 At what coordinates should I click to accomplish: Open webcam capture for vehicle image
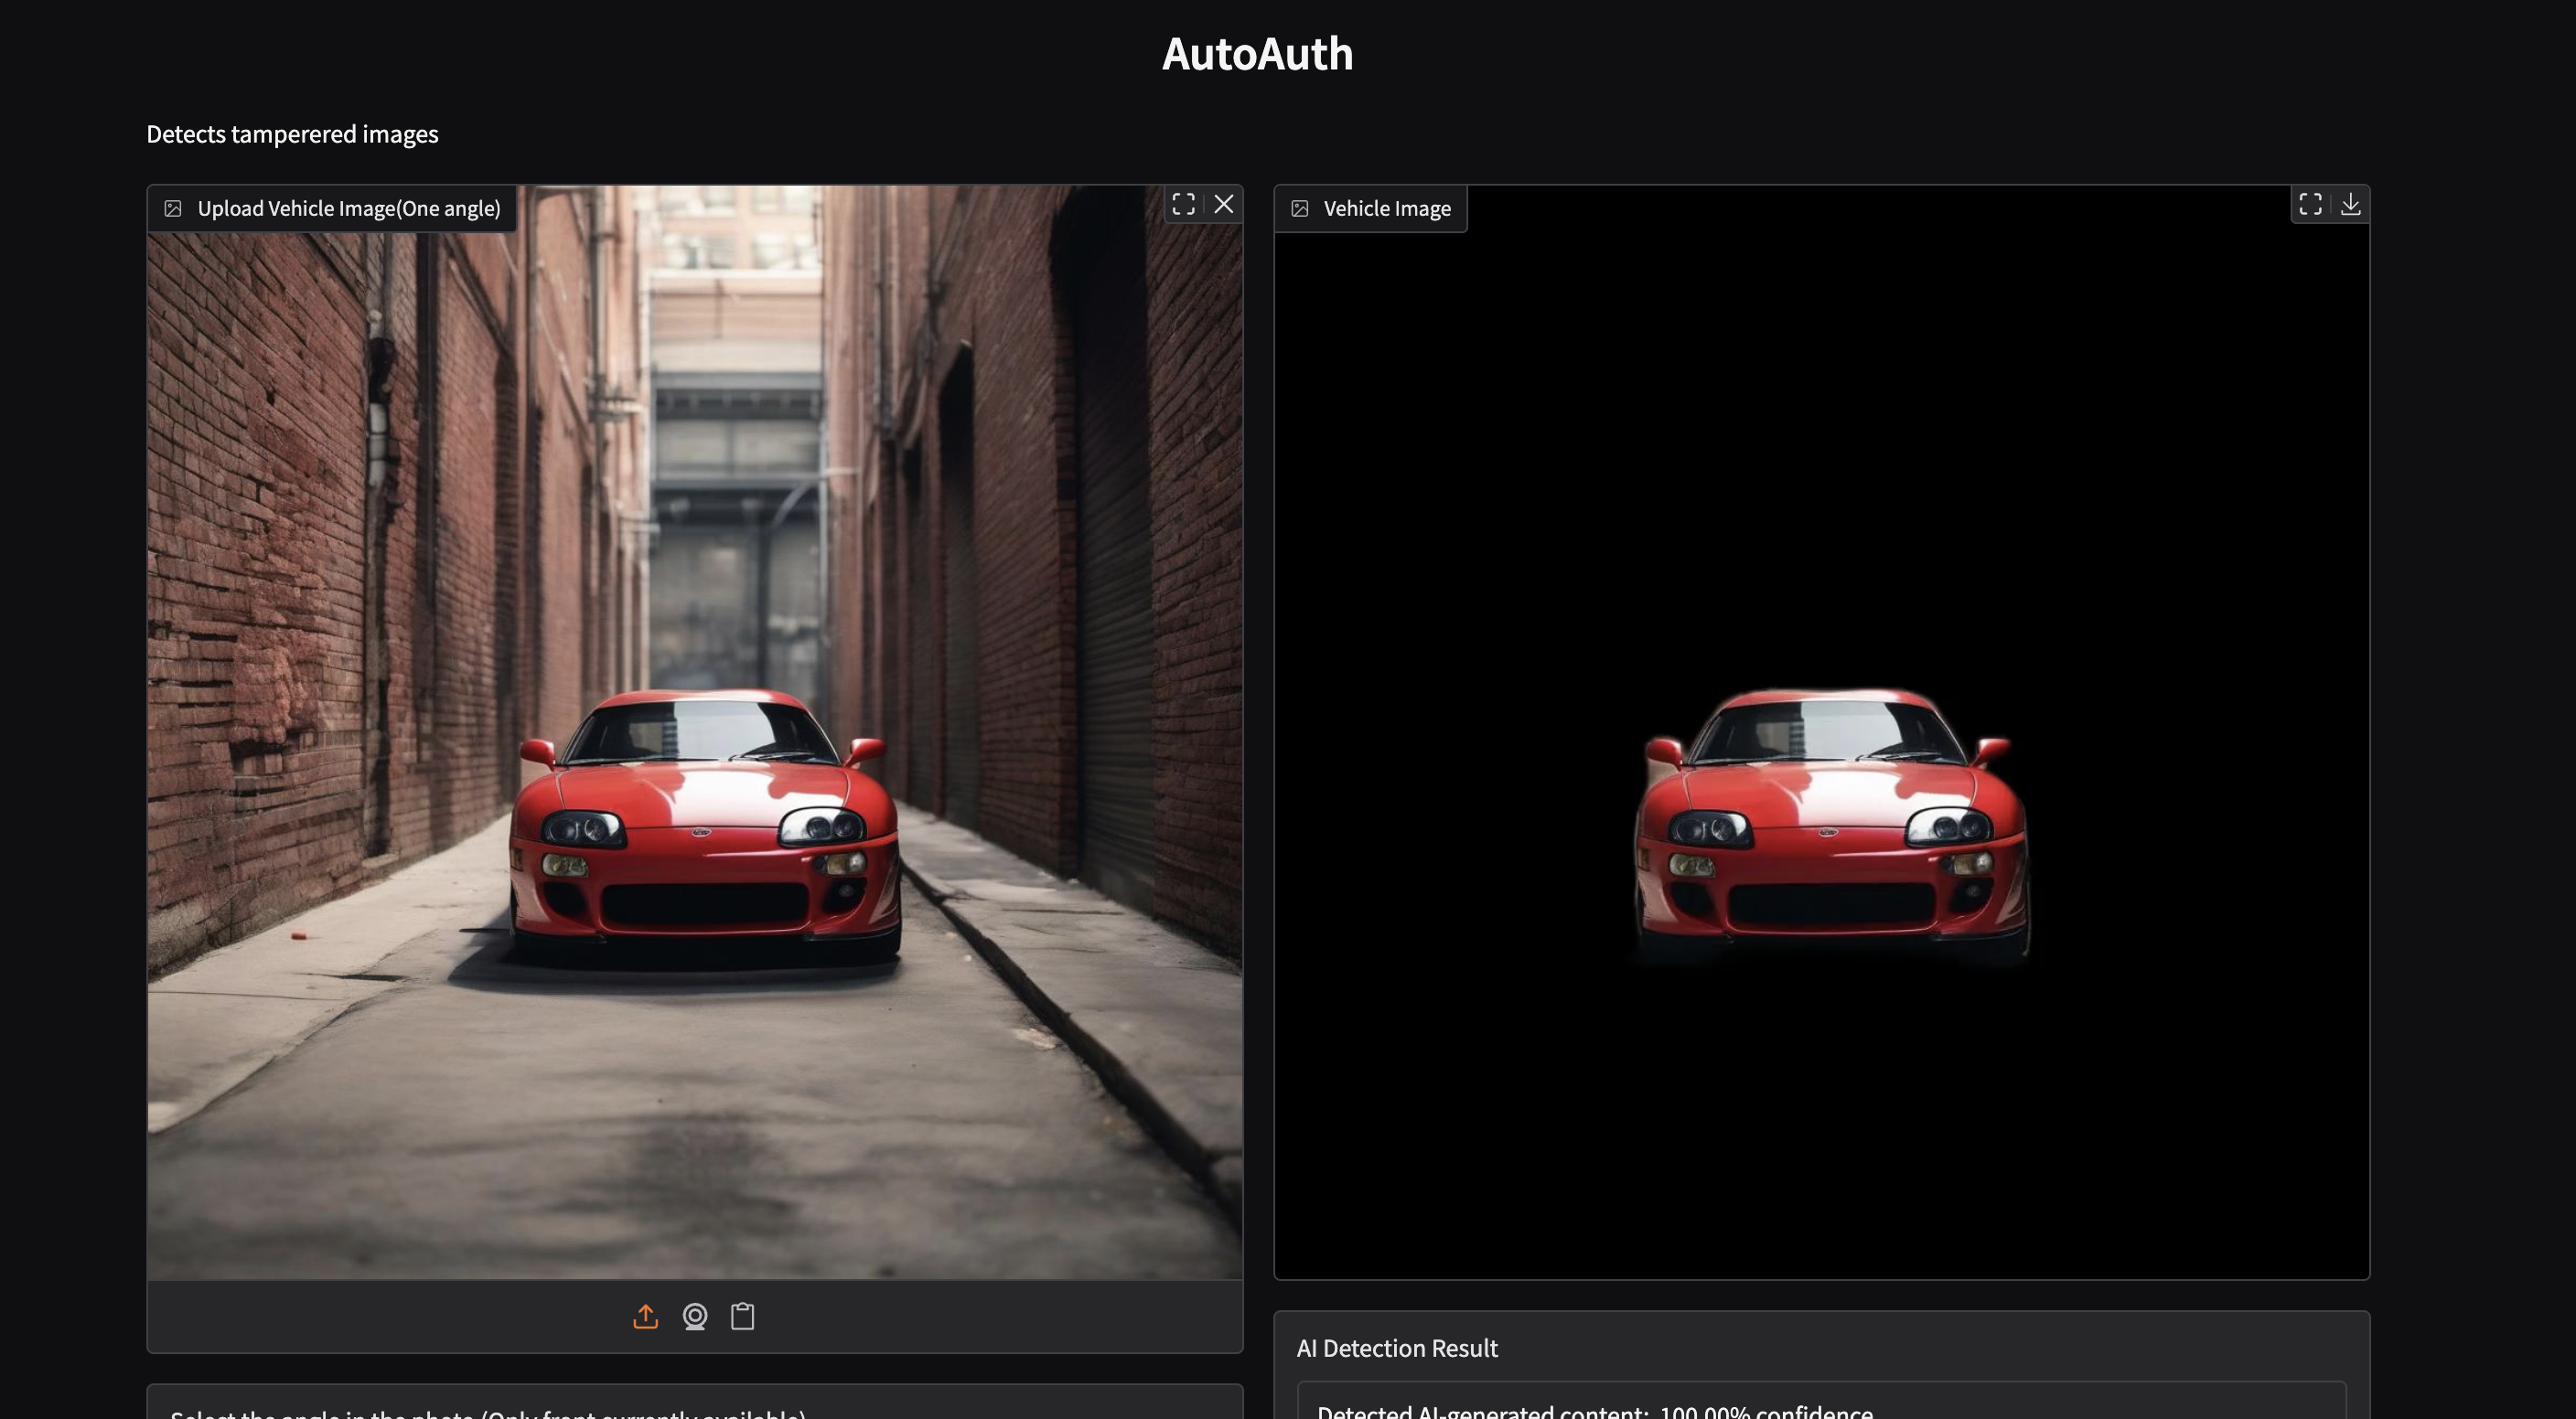(695, 1316)
